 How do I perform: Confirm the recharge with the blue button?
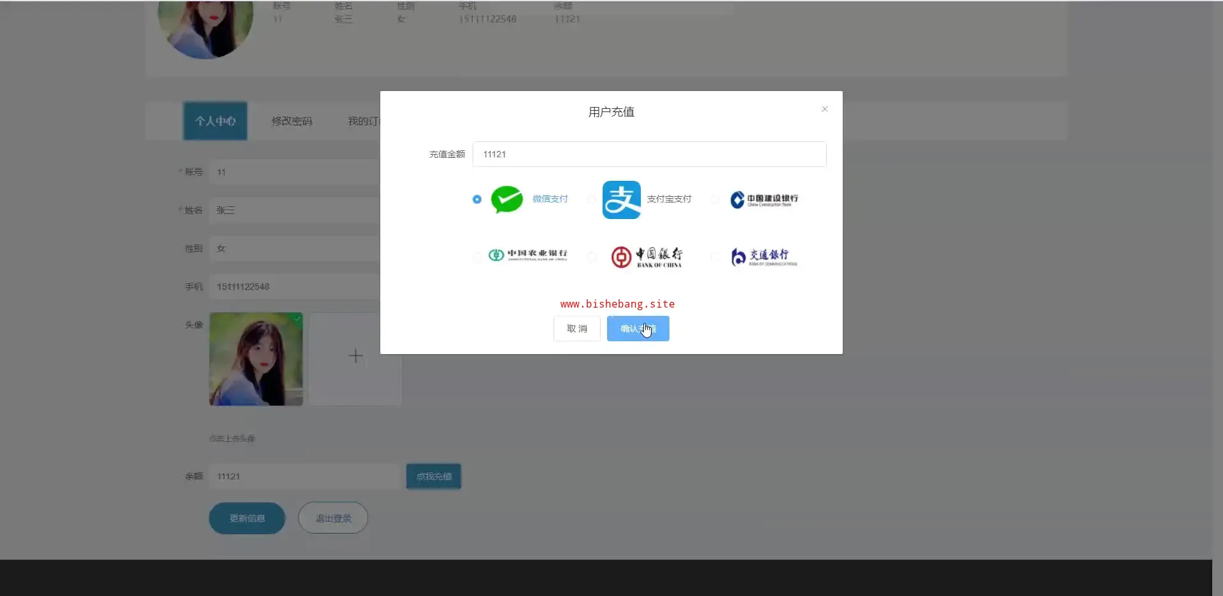638,329
